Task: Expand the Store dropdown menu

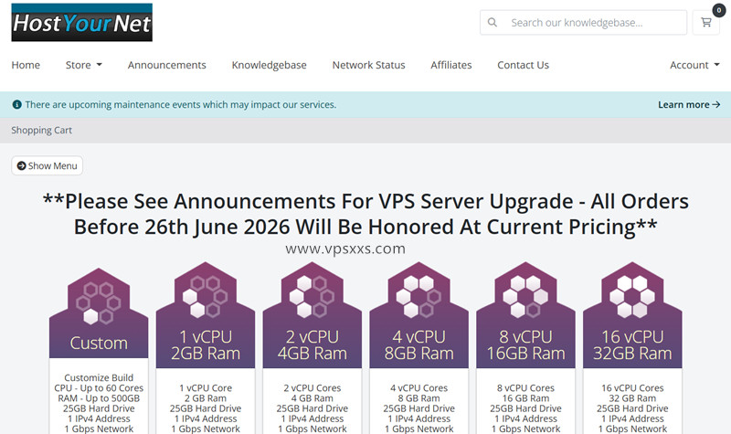Action: pos(83,65)
